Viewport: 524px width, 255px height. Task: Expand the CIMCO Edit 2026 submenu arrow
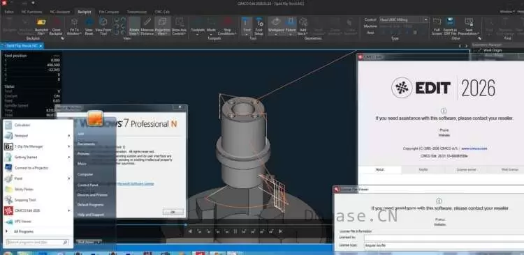coord(69,210)
